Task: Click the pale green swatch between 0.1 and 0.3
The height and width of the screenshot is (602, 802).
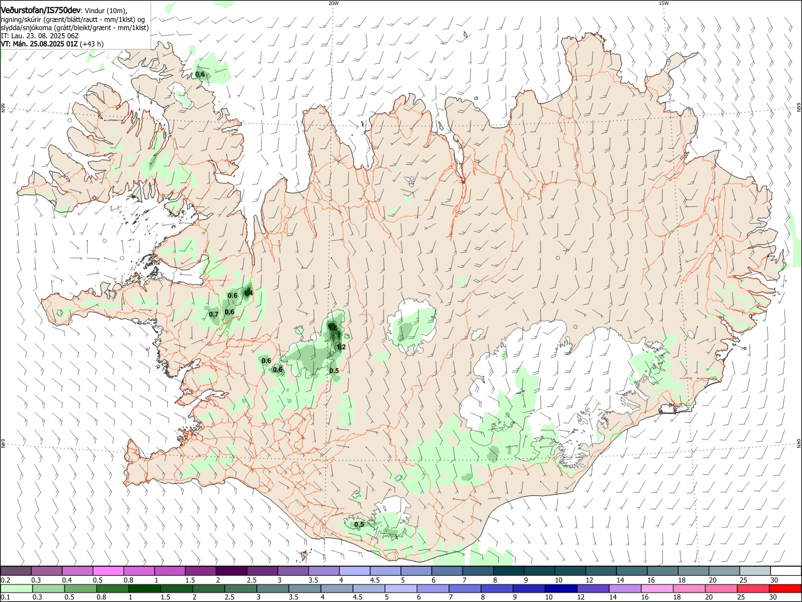Action: [x=16, y=588]
